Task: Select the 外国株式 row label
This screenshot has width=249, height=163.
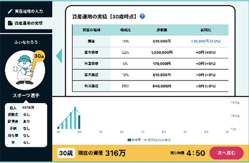Action: coord(91,86)
